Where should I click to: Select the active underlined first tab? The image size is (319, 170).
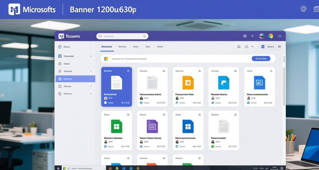107,46
